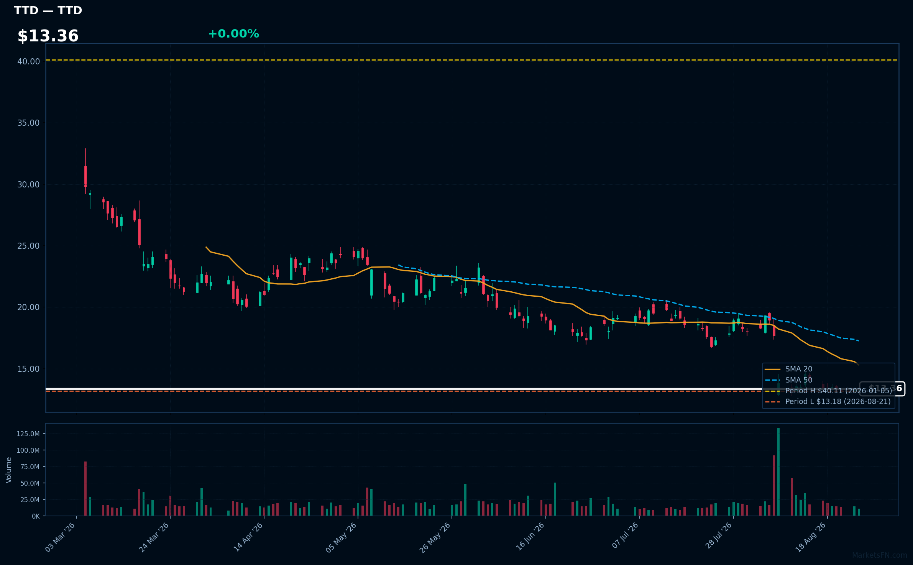Image resolution: width=913 pixels, height=565 pixels.
Task: Click the Volume axis title
Action: 9,470
